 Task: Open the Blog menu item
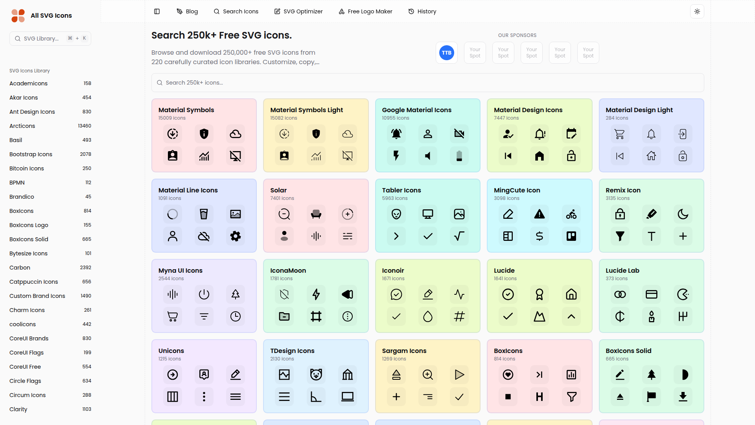187,11
